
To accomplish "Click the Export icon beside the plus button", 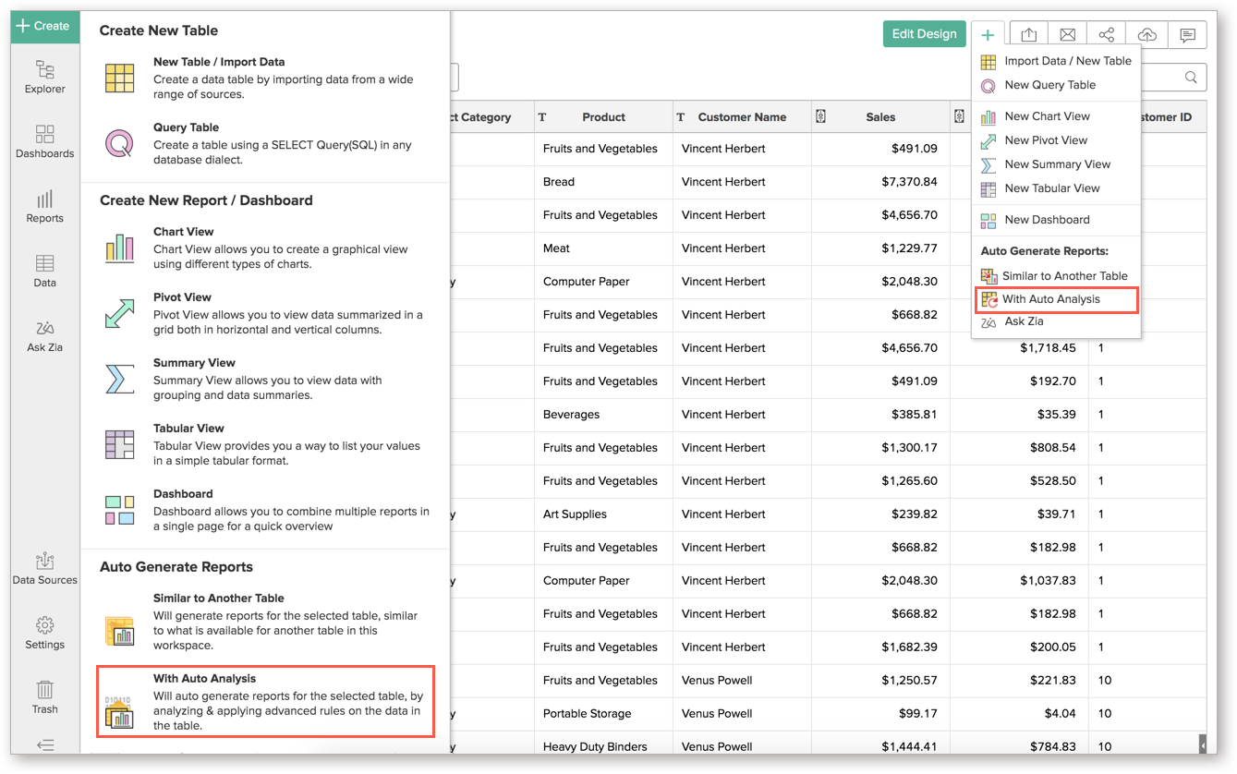I will coord(1028,34).
